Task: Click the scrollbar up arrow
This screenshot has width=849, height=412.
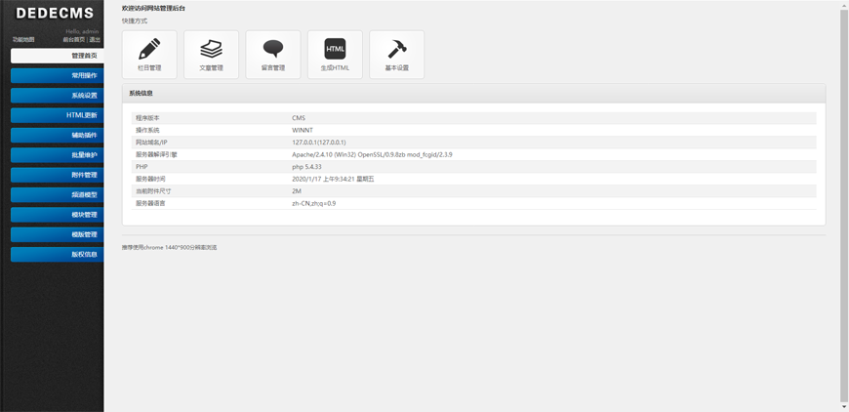Action: (x=844, y=4)
